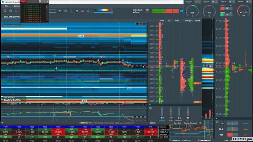Open the heatmap color scheme dropdown arrow
Image resolution: width=253 pixels, height=142 pixels.
[111, 9]
